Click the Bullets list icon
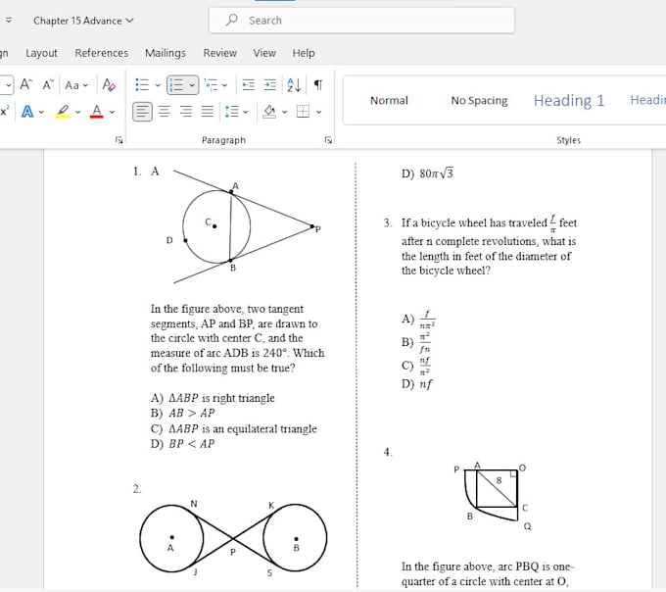The height and width of the screenshot is (592, 666). [142, 85]
